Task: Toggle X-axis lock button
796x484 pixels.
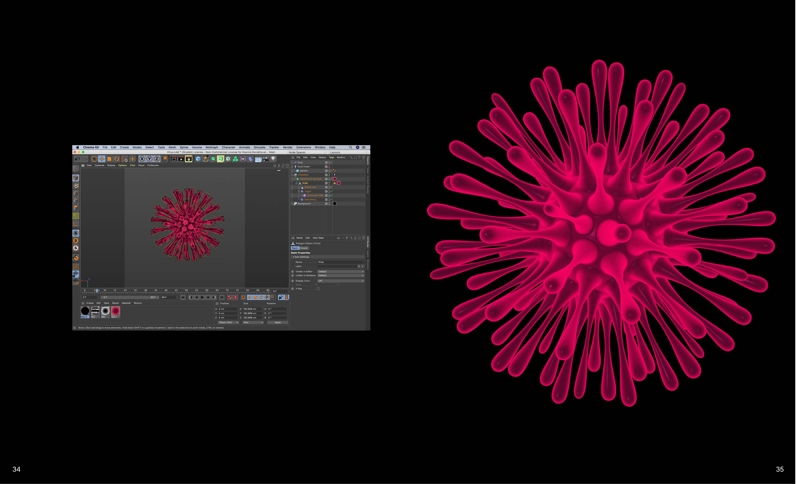Action: pyautogui.click(x=142, y=159)
